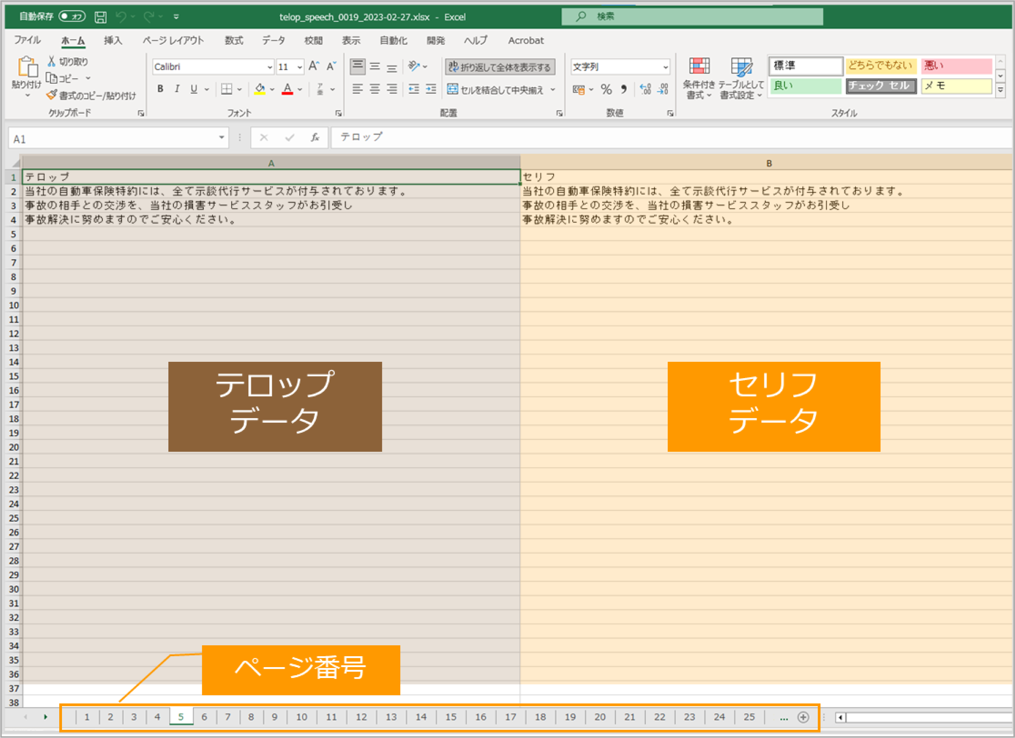Apply the チェック セル style

(x=881, y=86)
